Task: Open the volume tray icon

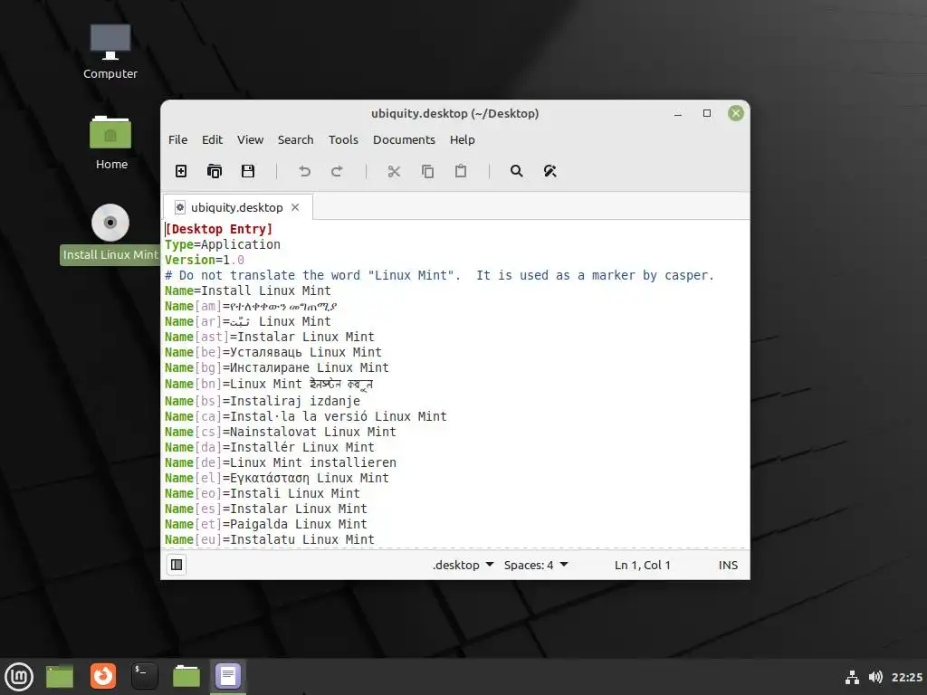Action: 875,677
